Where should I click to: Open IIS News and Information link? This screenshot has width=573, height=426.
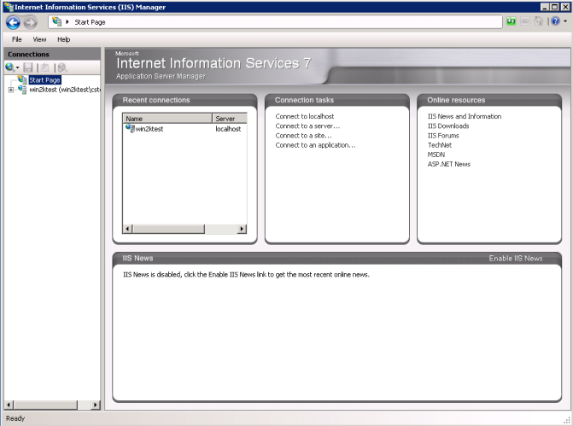click(465, 116)
